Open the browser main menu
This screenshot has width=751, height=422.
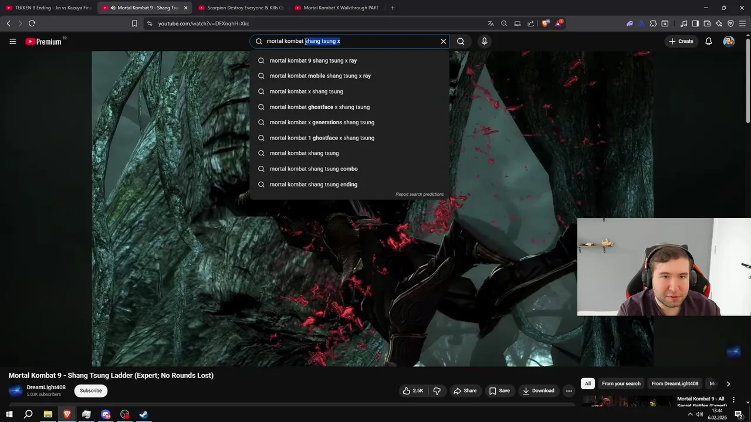click(742, 23)
